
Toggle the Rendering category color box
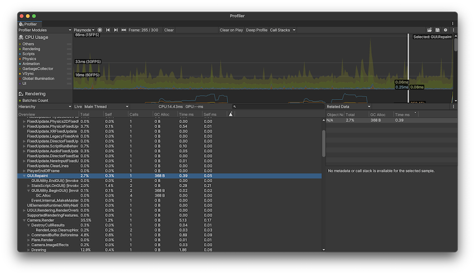[20, 49]
